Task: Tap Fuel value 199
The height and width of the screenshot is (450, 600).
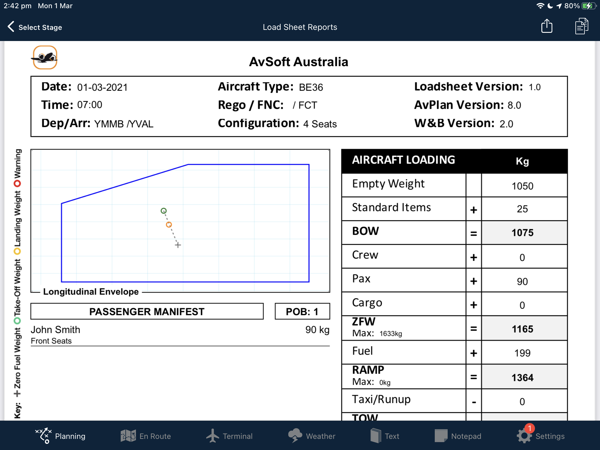Action: tap(522, 353)
